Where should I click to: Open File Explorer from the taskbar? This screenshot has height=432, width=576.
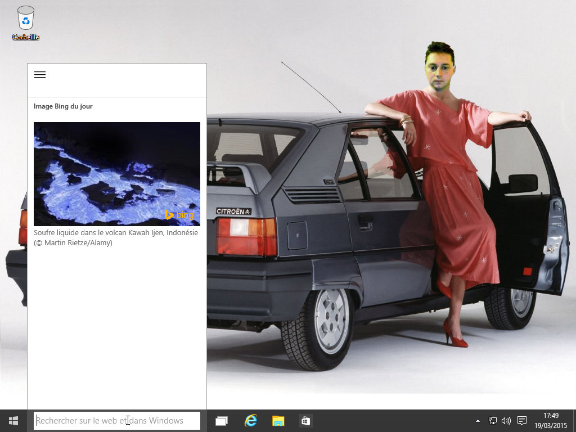point(278,421)
